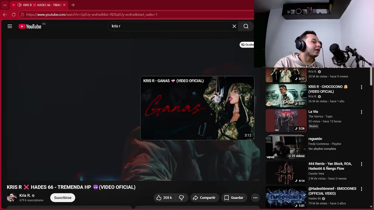Image resolution: width=374 pixels, height=210 pixels.
Task: Click the 679 k suscriptores text
Action: click(31, 200)
